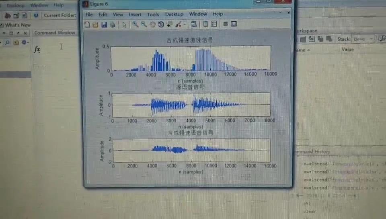Click the blue Help question-mark icon
The width and height of the screenshot is (386, 219).
pyautogui.click(x=36, y=16)
